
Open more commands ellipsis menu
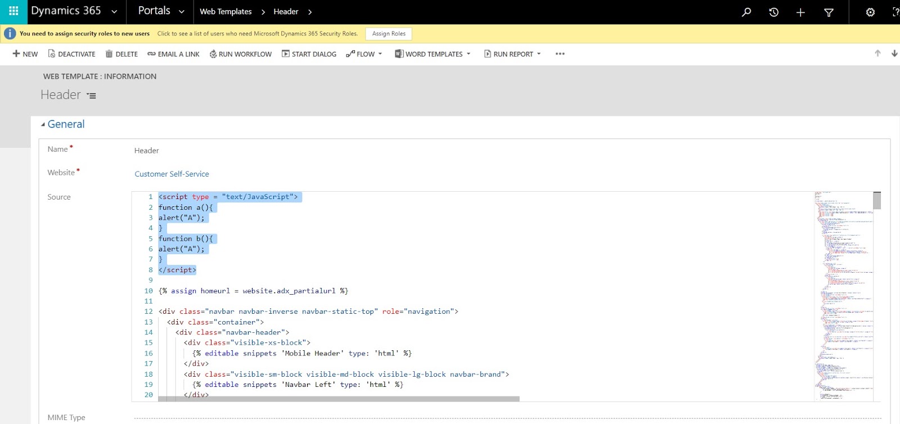[x=560, y=54]
